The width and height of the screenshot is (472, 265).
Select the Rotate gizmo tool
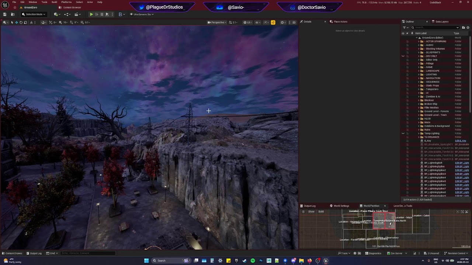coord(21,22)
